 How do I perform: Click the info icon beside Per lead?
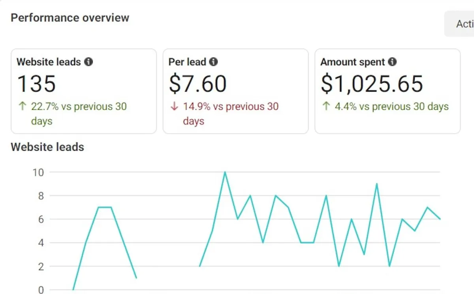point(214,62)
